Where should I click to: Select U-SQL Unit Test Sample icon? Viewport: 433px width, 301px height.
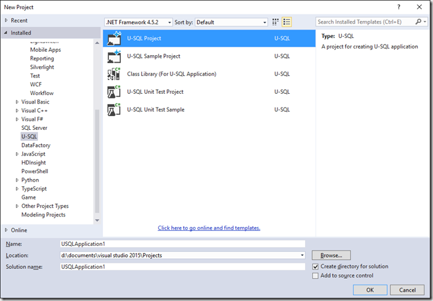pyautogui.click(x=114, y=110)
